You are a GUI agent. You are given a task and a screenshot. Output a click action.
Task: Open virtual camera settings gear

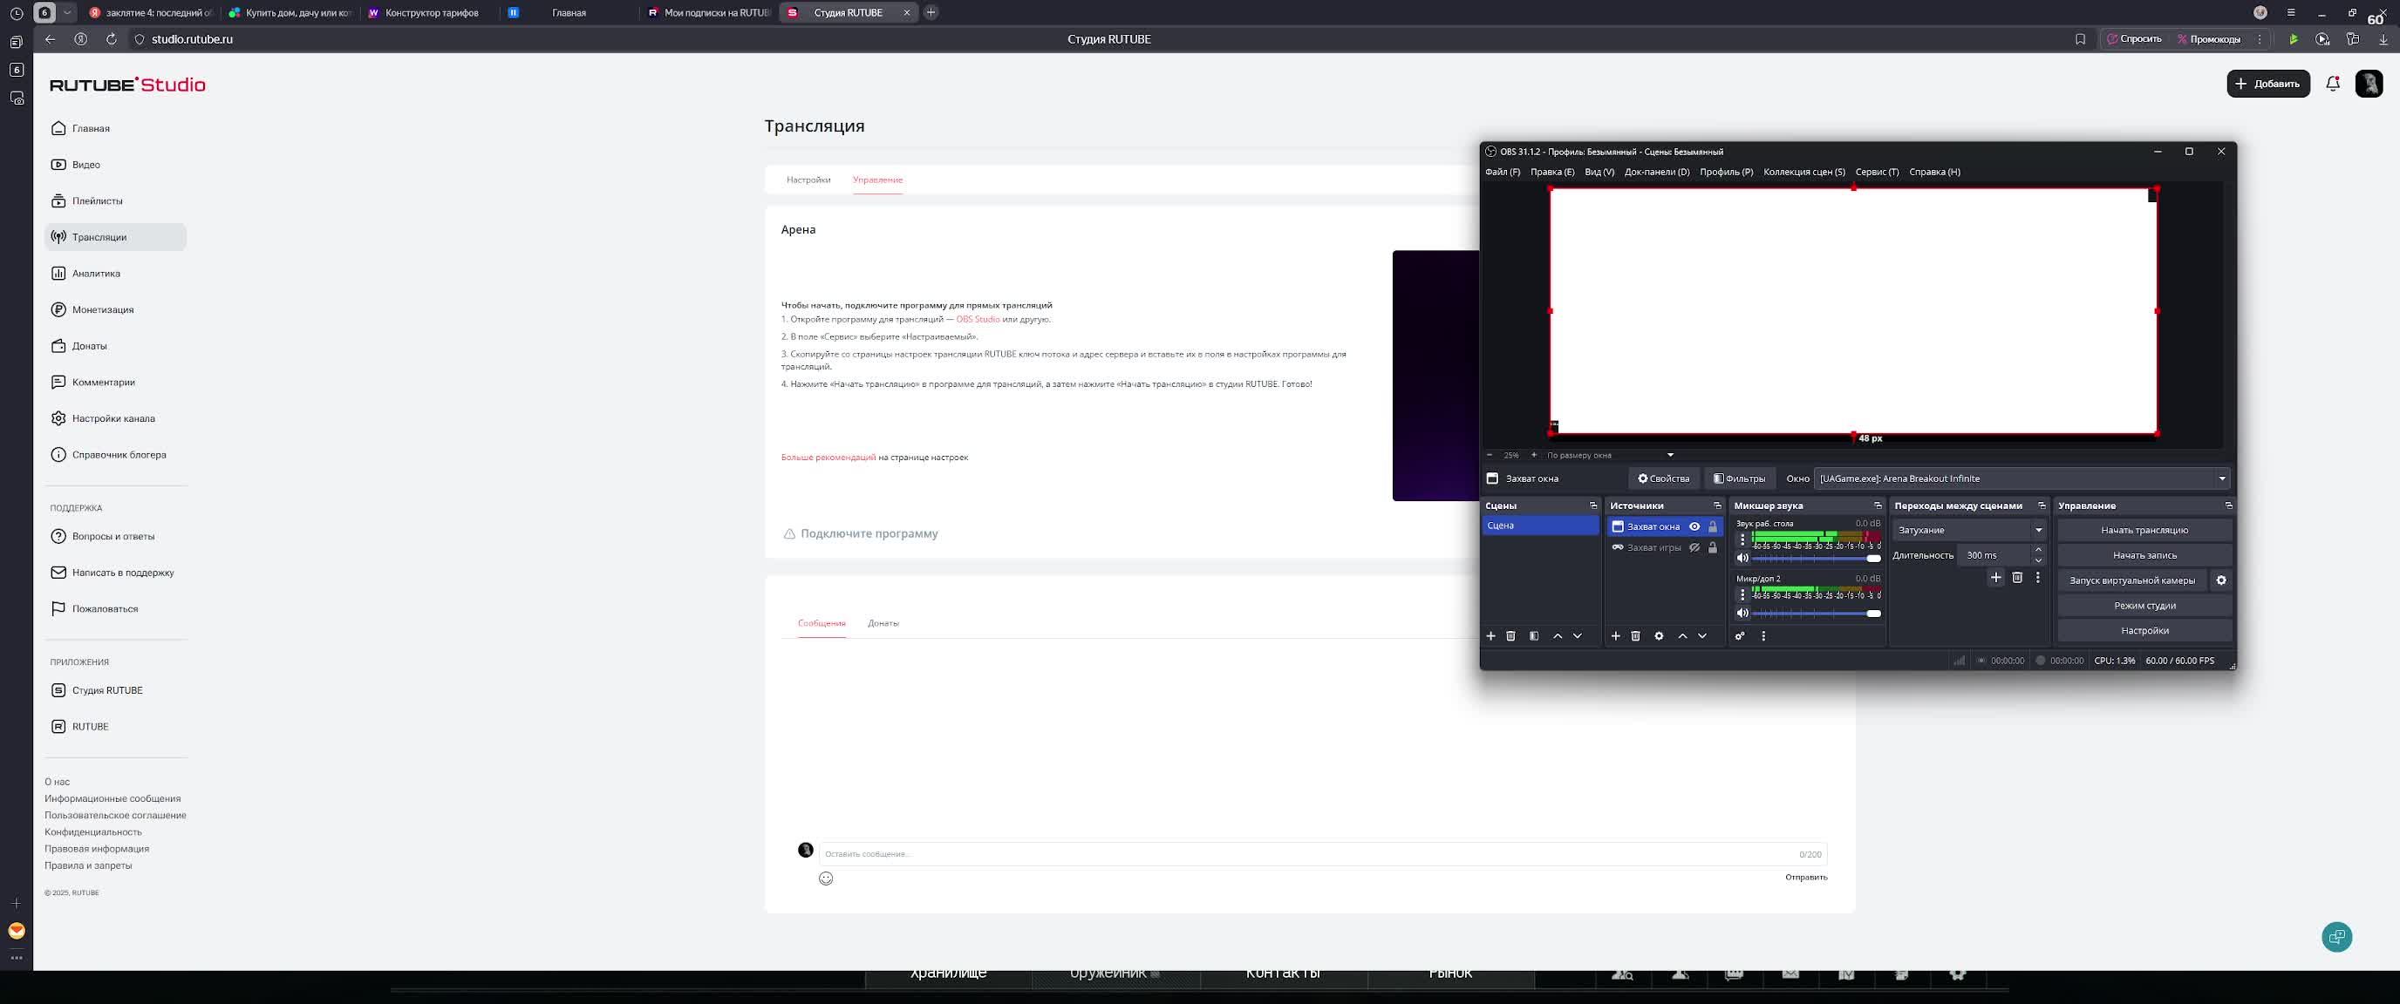tap(2221, 580)
